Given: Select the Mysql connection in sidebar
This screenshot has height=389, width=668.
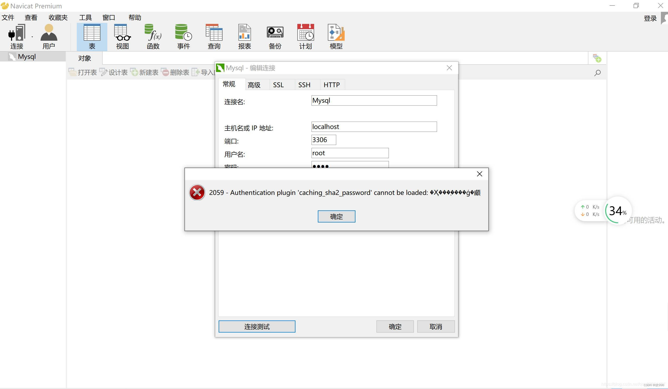Looking at the screenshot, I should [x=27, y=57].
